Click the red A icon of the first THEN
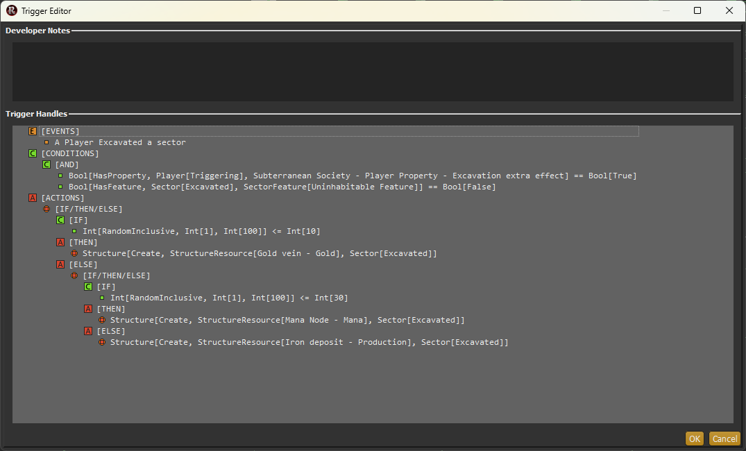The image size is (746, 451). pos(60,242)
